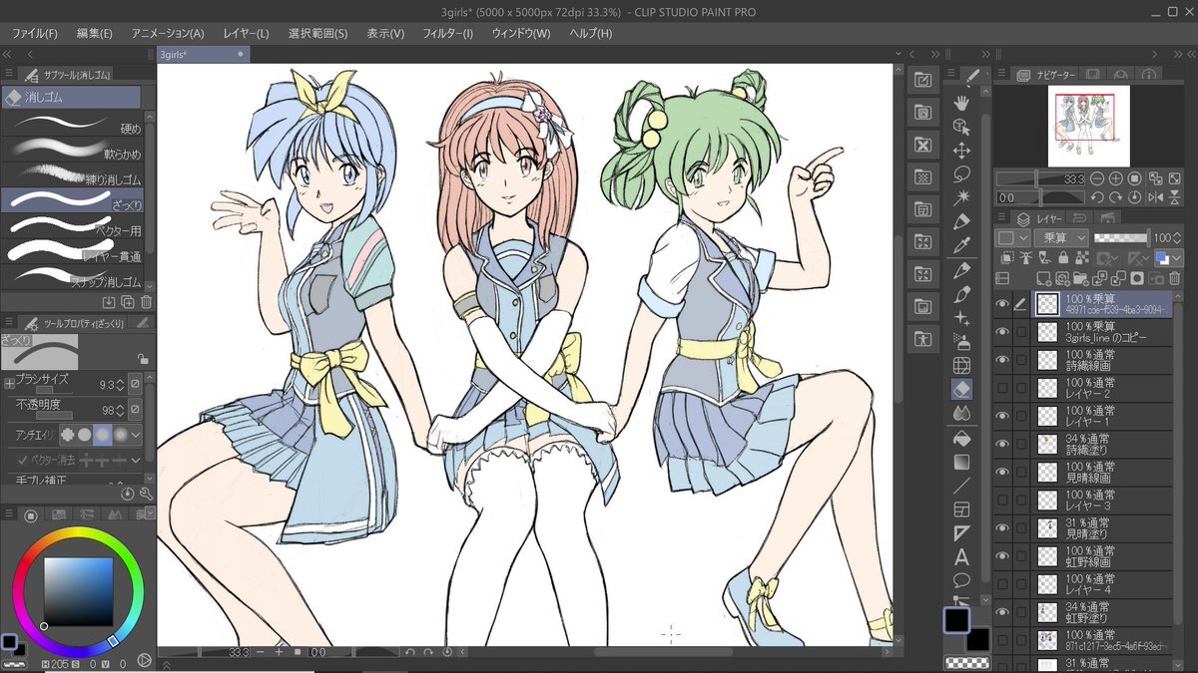This screenshot has width=1198, height=673.
Task: Hide the 虹野線画 layer
Action: click(1002, 555)
